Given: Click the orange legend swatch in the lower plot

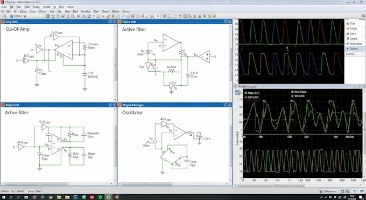Looking at the screenshot, I should point(292,92).
